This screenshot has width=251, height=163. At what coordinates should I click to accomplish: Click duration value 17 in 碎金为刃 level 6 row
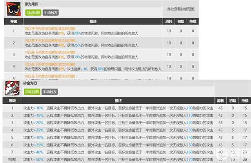[245, 145]
